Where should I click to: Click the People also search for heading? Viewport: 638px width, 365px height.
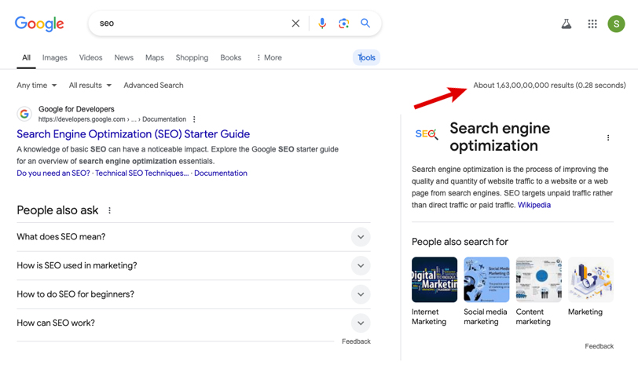point(460,242)
